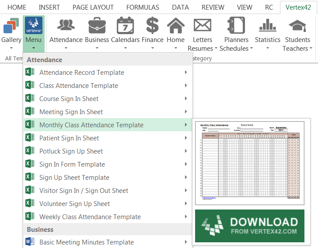
Task: Expand Patient Sign In Sheet submenu arrow
Action: (x=186, y=138)
